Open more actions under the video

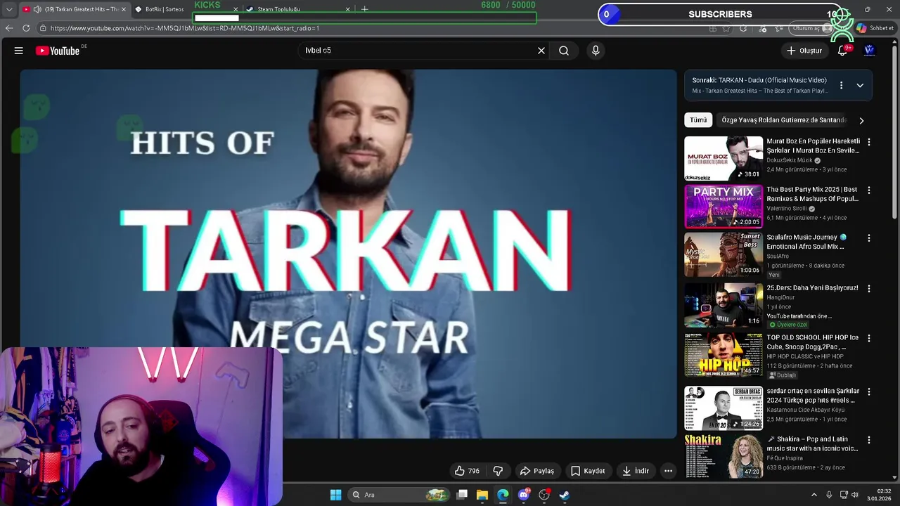tap(668, 471)
